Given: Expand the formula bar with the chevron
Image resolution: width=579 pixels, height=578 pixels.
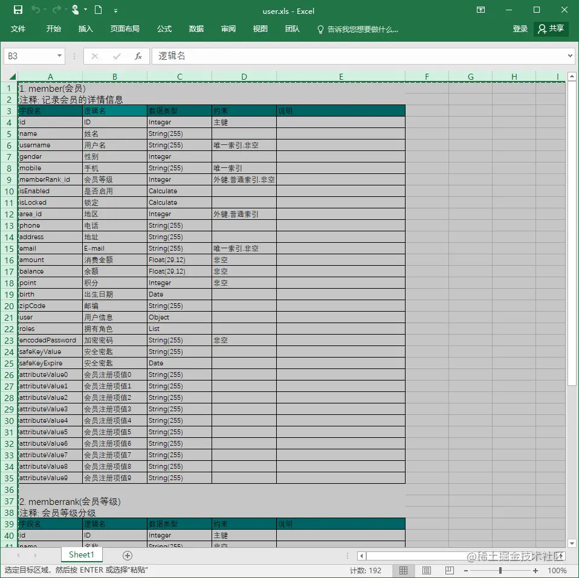Looking at the screenshot, I should click(x=570, y=56).
